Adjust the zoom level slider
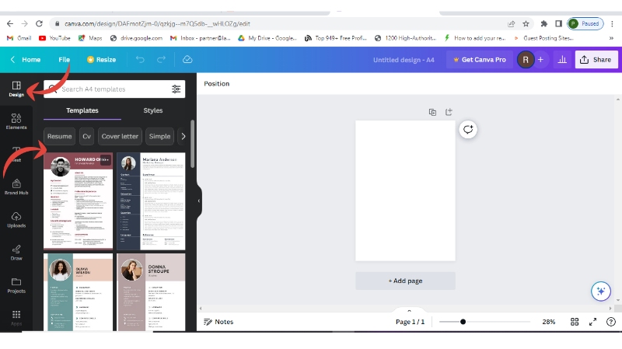 [463, 322]
